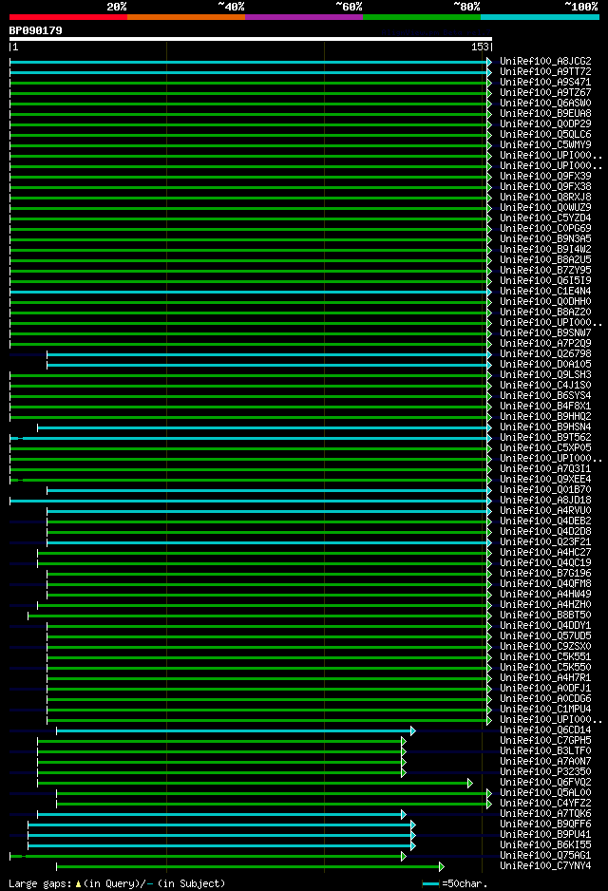The image size is (608, 891).
Task: Select the UniRef100_B8BT50 label
Action: point(545,616)
